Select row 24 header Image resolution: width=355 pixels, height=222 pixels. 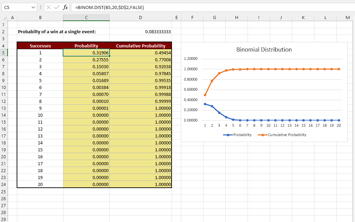[x=3, y=184]
